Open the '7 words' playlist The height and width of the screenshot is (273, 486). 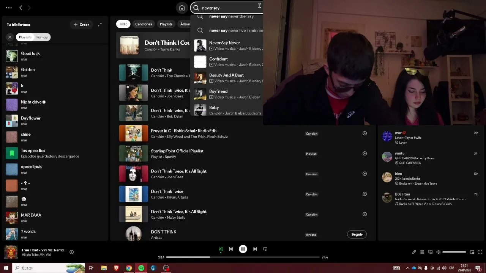(55, 234)
